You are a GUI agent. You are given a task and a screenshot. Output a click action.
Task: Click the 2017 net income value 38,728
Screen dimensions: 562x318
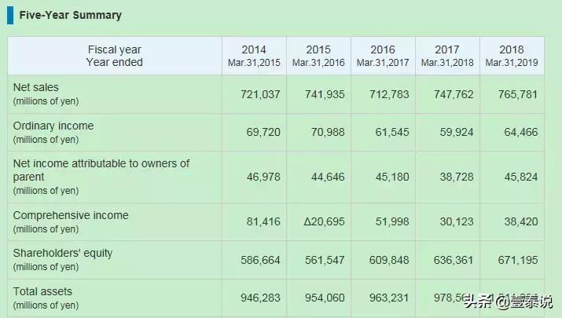click(457, 177)
